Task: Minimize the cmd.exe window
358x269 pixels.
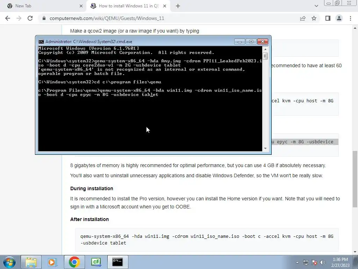Action: point(239,42)
